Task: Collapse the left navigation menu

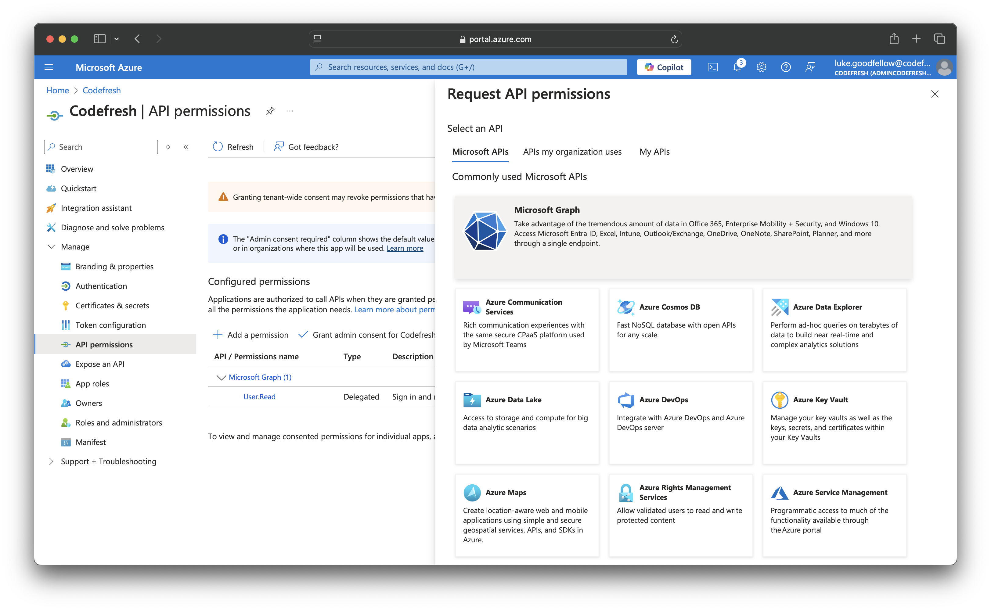Action: (x=186, y=147)
